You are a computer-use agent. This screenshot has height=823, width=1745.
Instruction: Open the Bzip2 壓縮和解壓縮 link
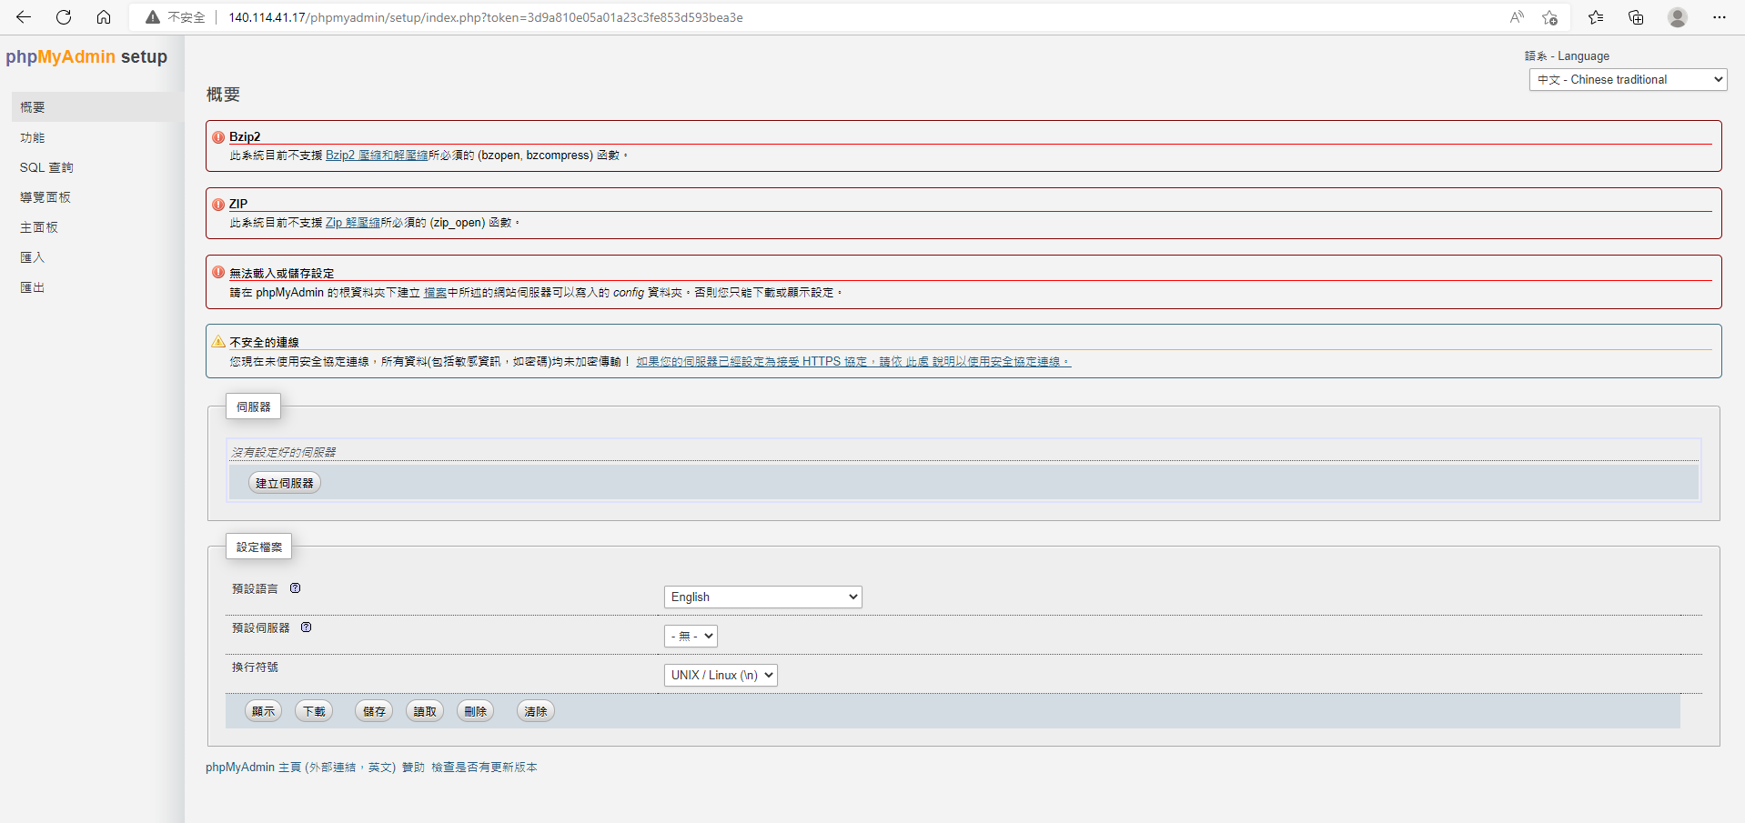[377, 156]
